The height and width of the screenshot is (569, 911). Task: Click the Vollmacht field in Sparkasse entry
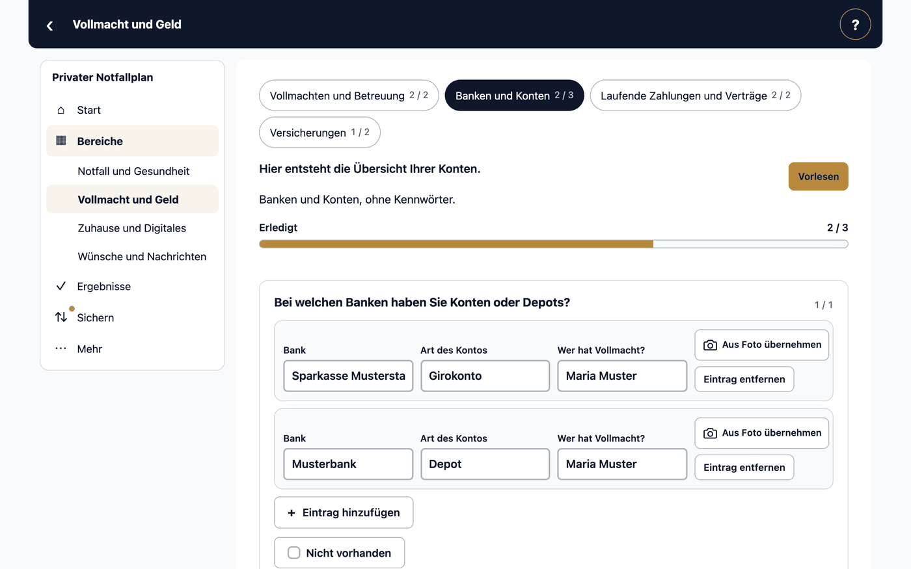622,376
